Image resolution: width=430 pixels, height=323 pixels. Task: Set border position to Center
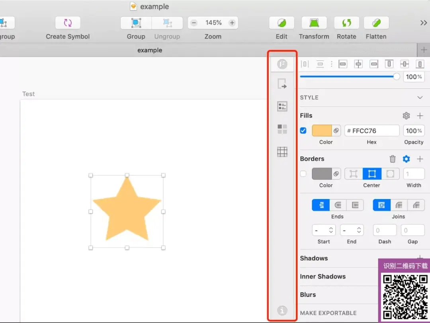(372, 174)
